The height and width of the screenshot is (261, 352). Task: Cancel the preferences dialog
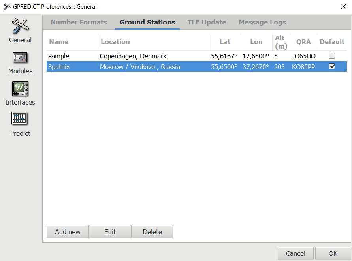296,253
